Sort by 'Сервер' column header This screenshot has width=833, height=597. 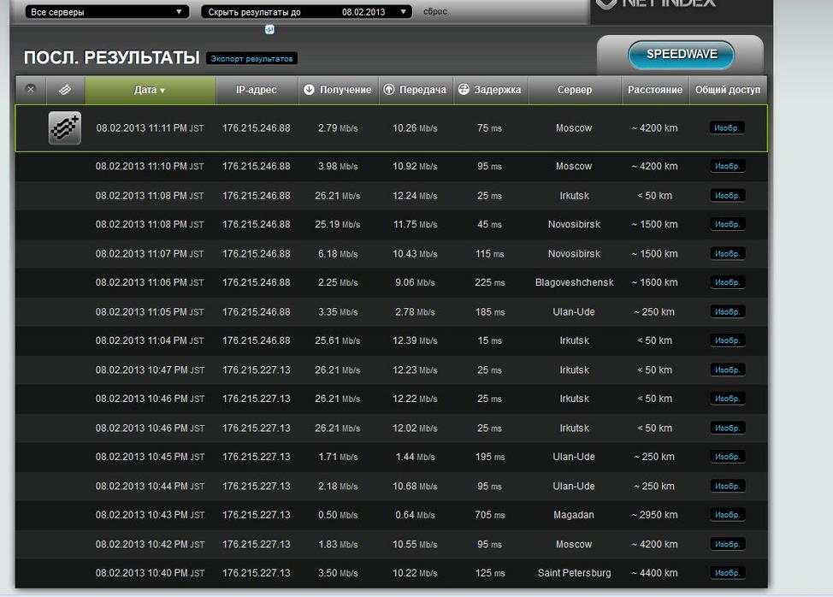click(x=574, y=90)
